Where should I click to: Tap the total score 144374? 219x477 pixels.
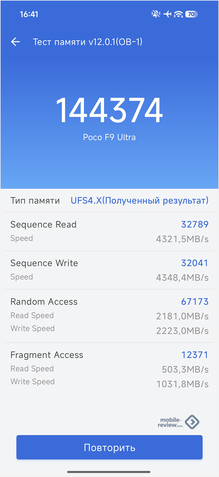click(x=109, y=110)
